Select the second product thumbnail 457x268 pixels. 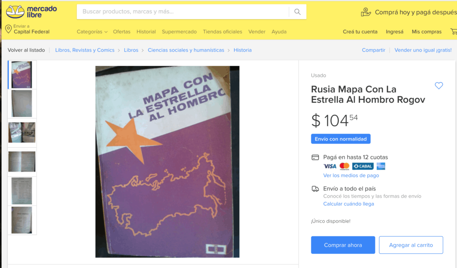pos(22,103)
